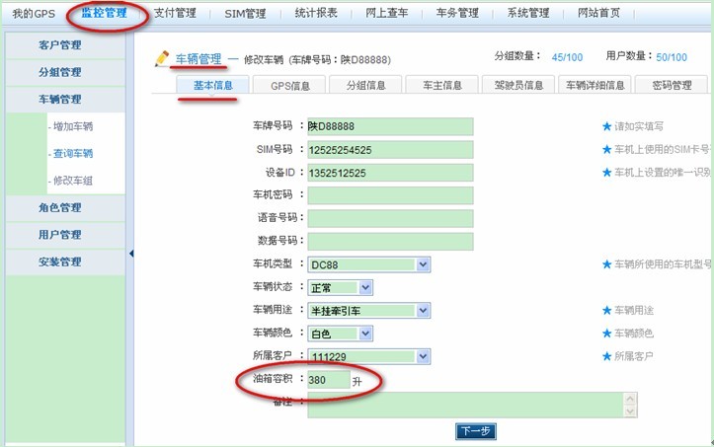Expand the 车辆状态 dropdown
This screenshot has height=447, width=714.
[x=365, y=287]
